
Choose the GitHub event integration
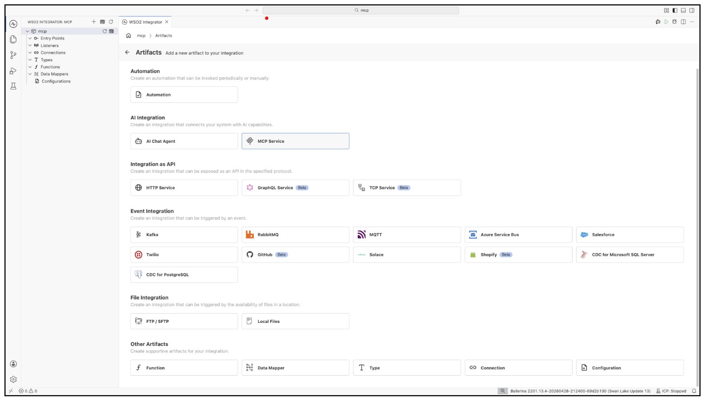click(296, 255)
